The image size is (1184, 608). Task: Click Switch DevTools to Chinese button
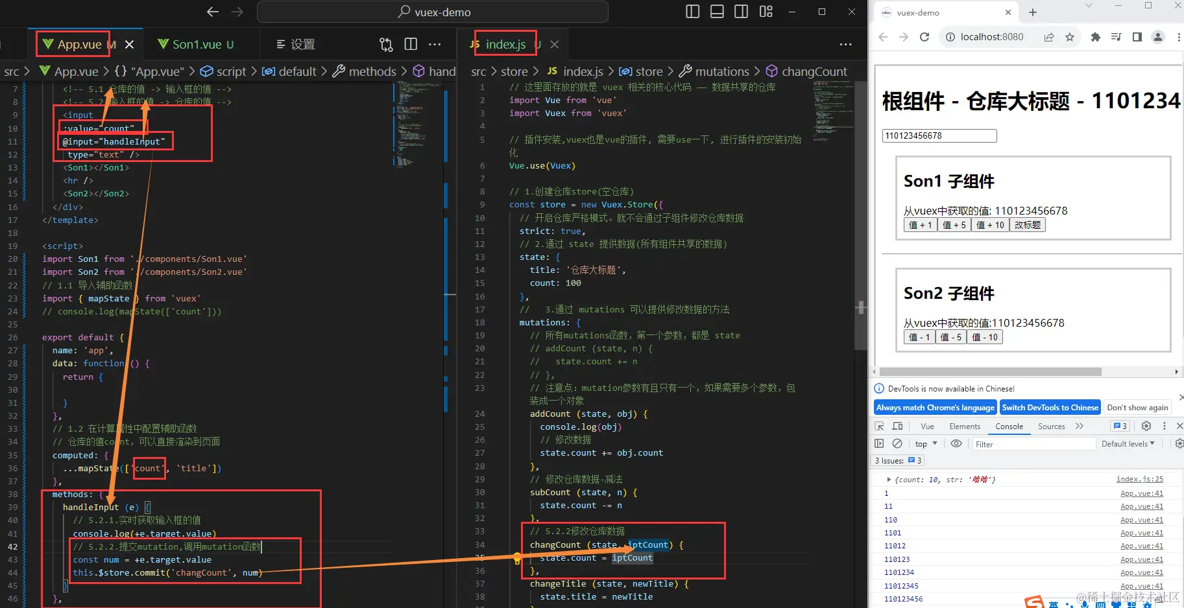[1050, 408]
